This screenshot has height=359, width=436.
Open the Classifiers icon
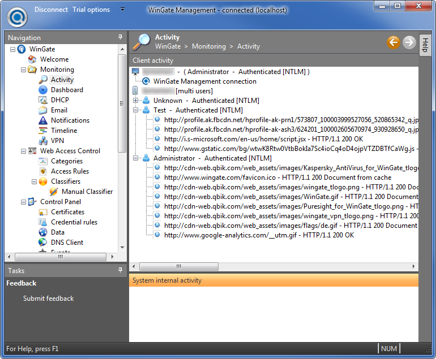[x=43, y=181]
